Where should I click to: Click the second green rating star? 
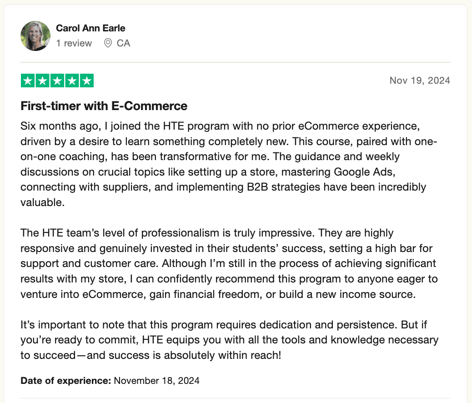43,81
